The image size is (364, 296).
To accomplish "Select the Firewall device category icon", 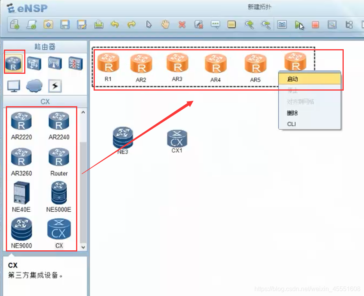I will [76, 63].
